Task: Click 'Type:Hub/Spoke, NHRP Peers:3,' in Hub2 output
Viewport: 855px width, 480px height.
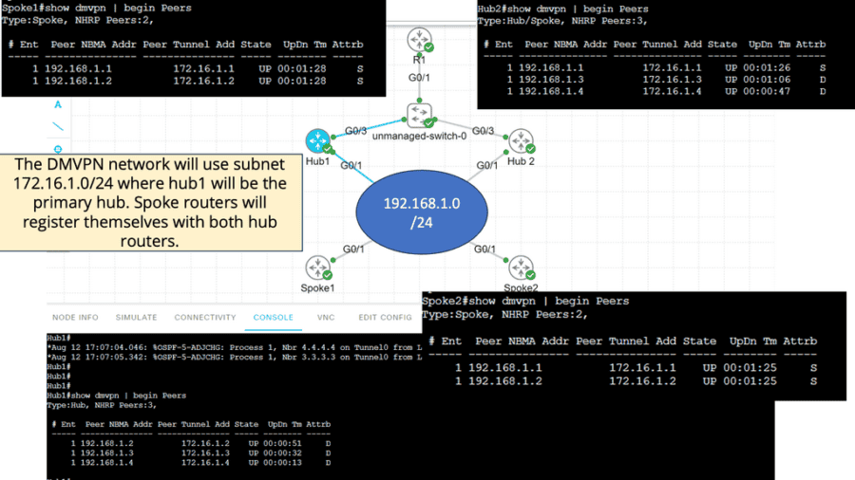Action: (562, 21)
